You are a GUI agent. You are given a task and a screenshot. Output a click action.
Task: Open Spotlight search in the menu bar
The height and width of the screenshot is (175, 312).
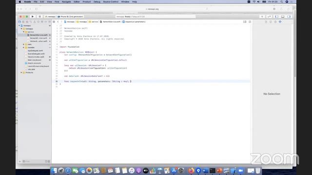282,2
